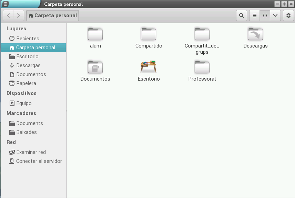Screen dimensions: 295x198
Task: Open the window menu icon in title bar
Action: coord(6,4)
